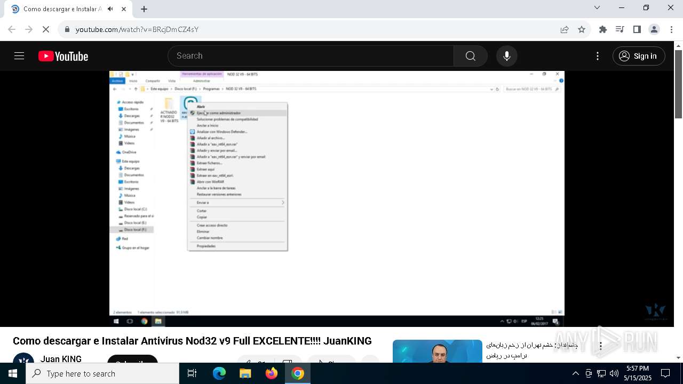Open File Explorer from the taskbar
683x384 pixels.
pos(245,373)
